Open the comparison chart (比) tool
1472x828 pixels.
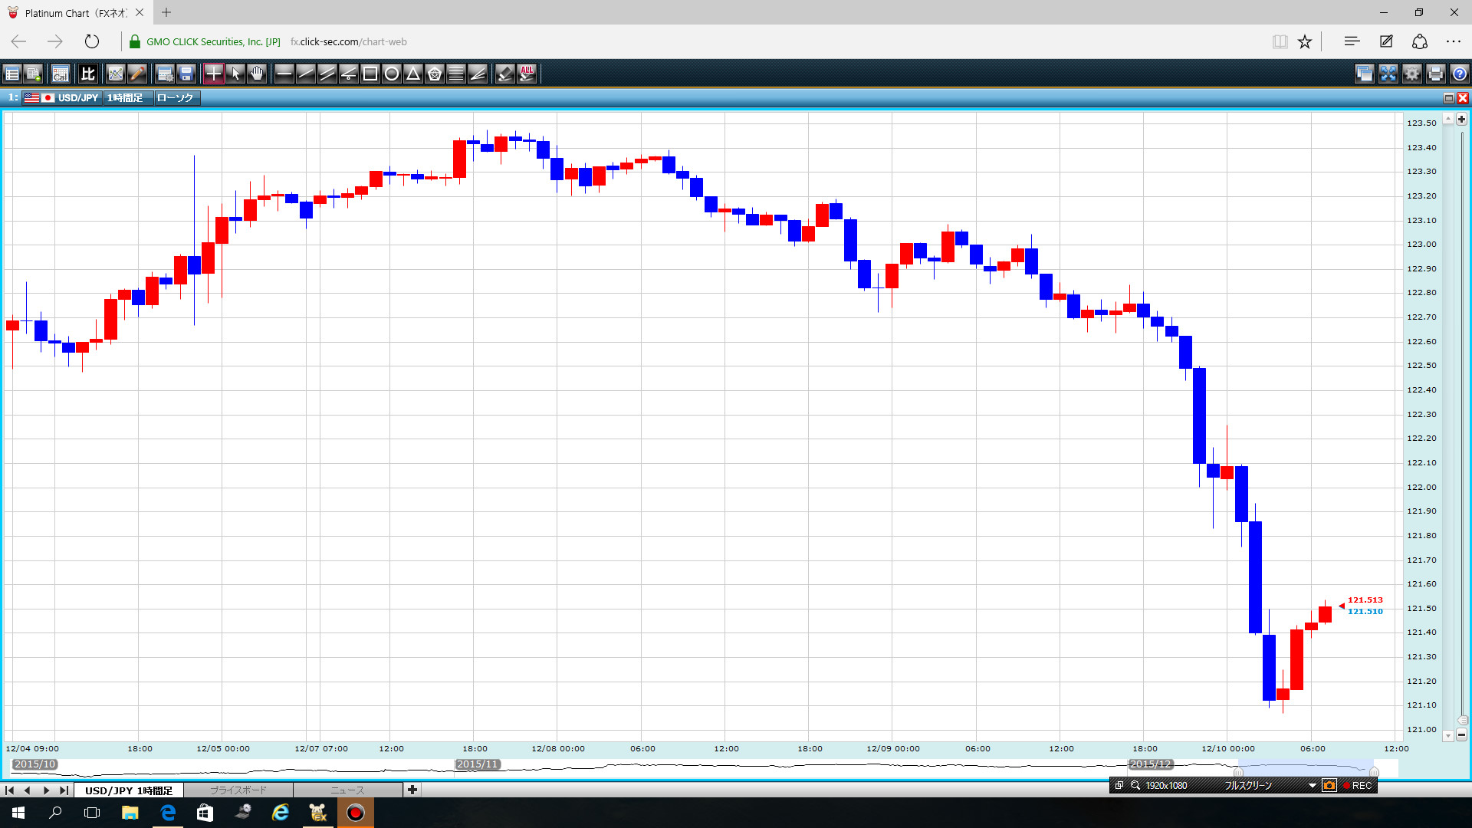[88, 74]
